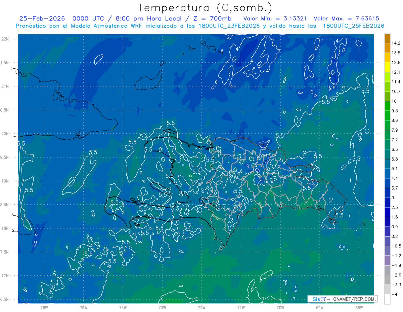Click the '74W' longitude axis label
This screenshot has width=403, height=312.
(x=123, y=308)
